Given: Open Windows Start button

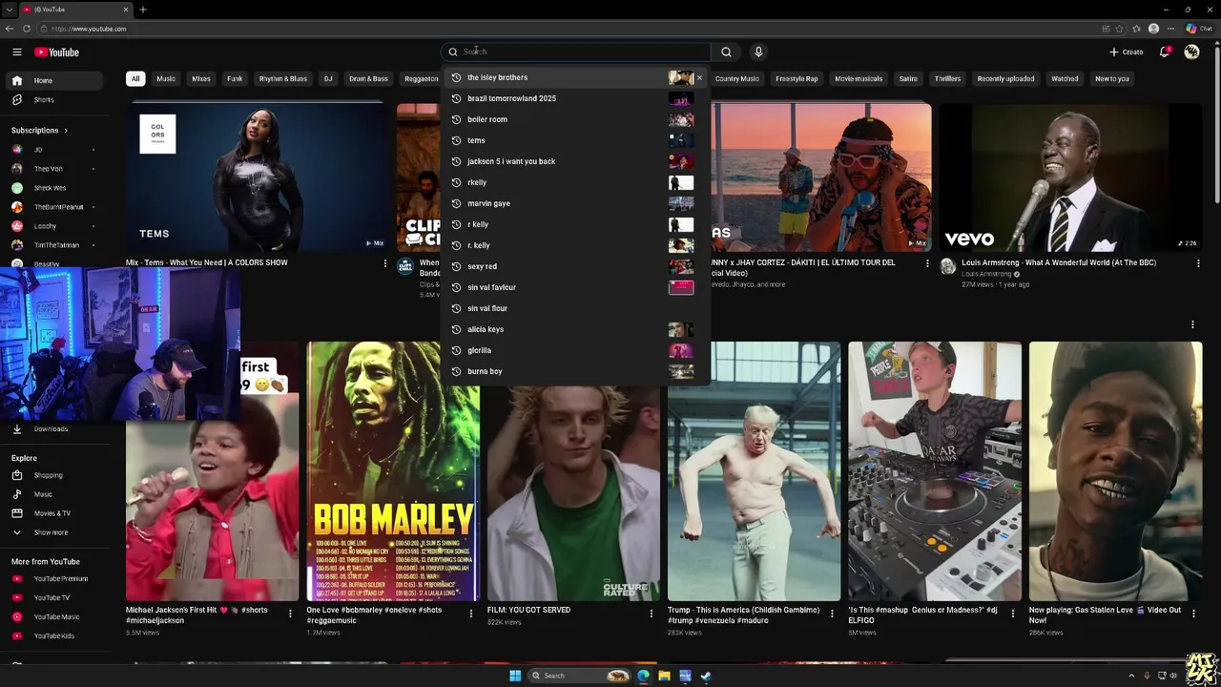Looking at the screenshot, I should (x=515, y=676).
